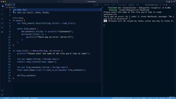Click rust-analyzer status bar item
The width and height of the screenshot is (176, 99).
34,98
